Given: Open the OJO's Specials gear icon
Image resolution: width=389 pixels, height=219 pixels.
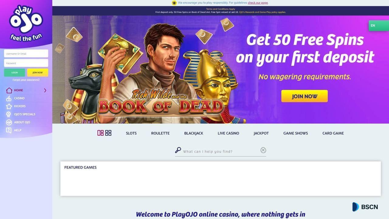Looking at the screenshot, I should click(9, 114).
